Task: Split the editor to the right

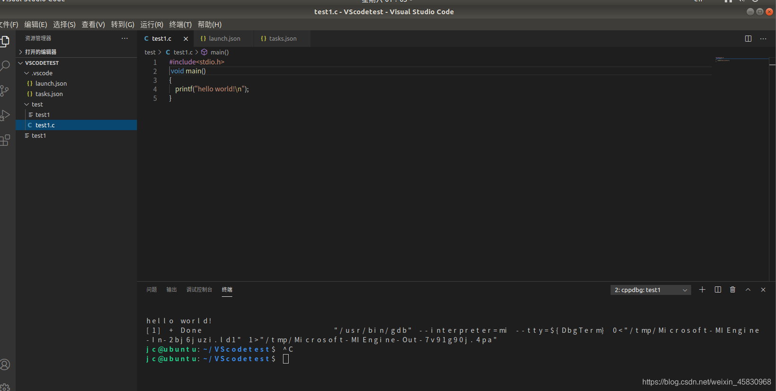Action: (x=748, y=39)
